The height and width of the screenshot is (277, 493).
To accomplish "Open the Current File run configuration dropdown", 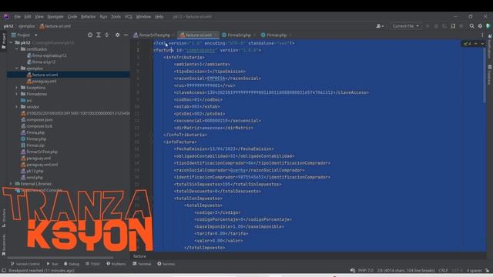I will (x=405, y=26).
